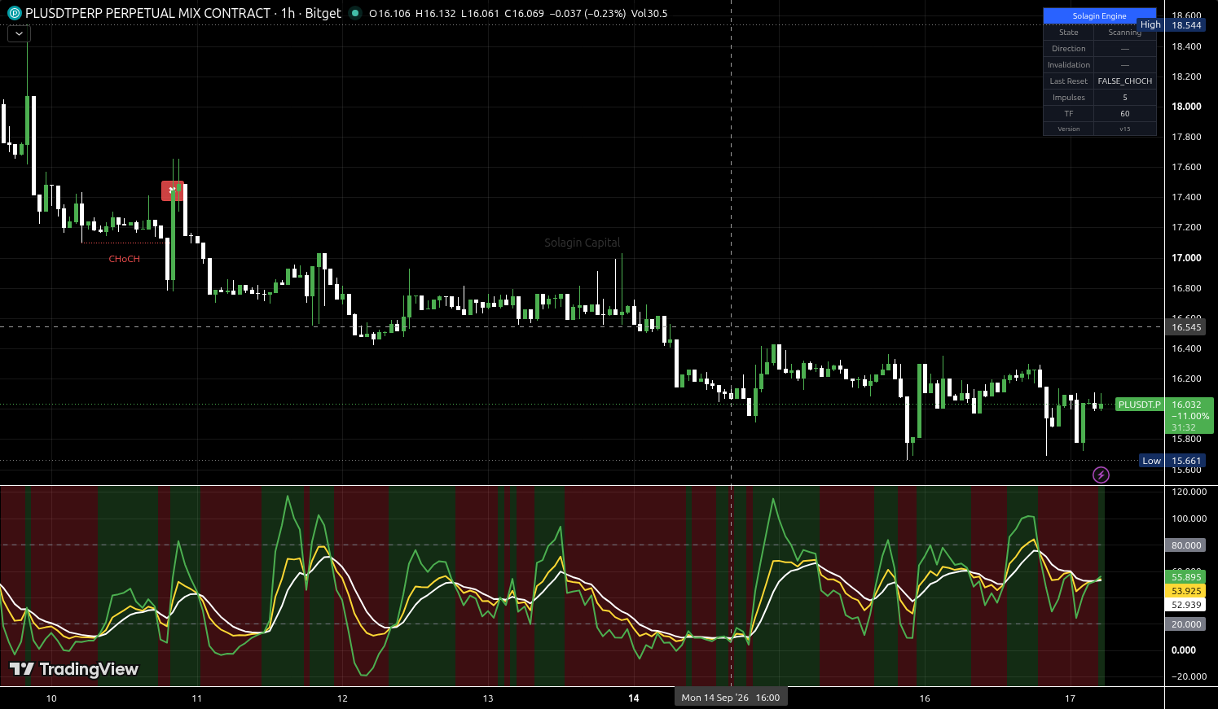Click the 17 date on time axis
The width and height of the screenshot is (1218, 709).
[x=1071, y=698]
